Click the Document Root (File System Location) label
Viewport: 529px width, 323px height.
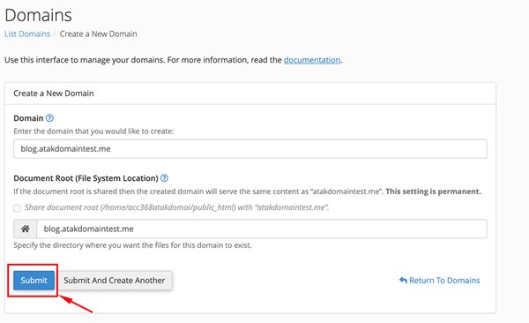pyautogui.click(x=86, y=178)
